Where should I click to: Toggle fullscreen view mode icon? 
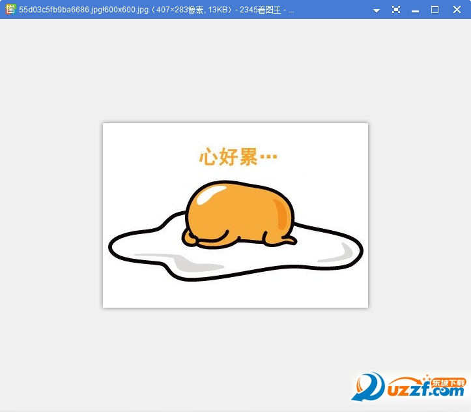pos(396,10)
